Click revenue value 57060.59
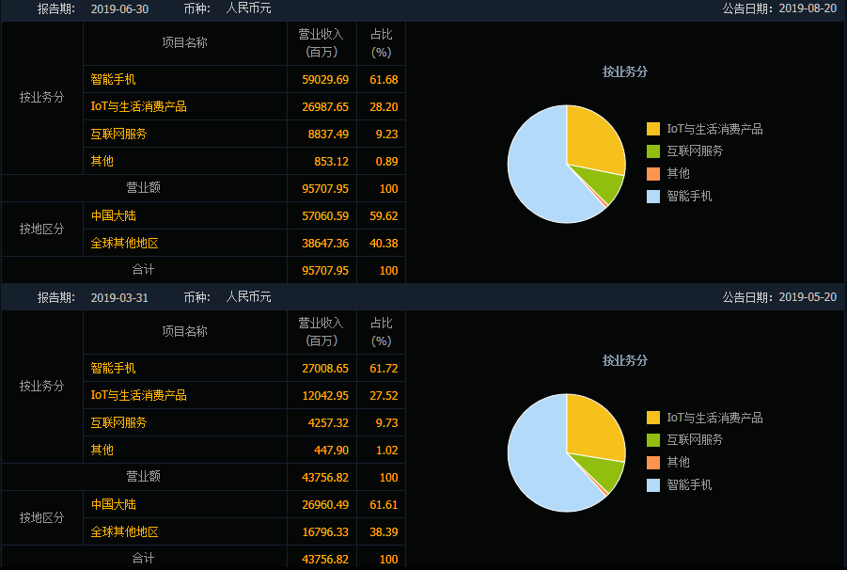The width and height of the screenshot is (847, 570). [x=325, y=216]
